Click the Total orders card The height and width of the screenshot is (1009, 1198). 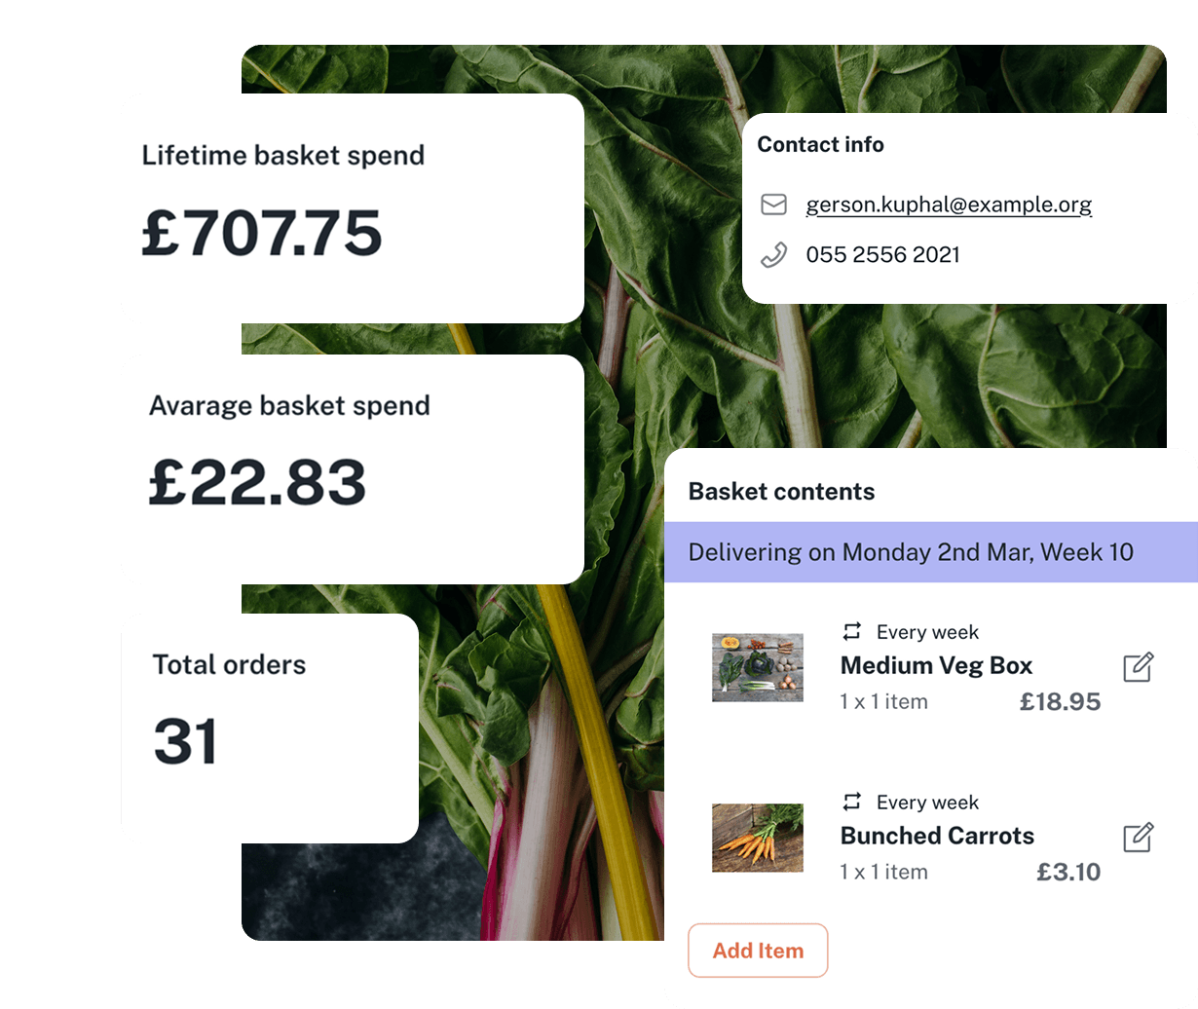coord(270,728)
